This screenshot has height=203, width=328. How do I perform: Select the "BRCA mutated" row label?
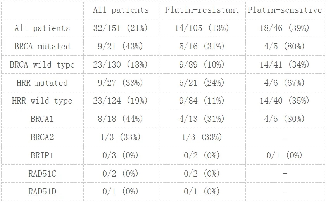click(x=42, y=47)
